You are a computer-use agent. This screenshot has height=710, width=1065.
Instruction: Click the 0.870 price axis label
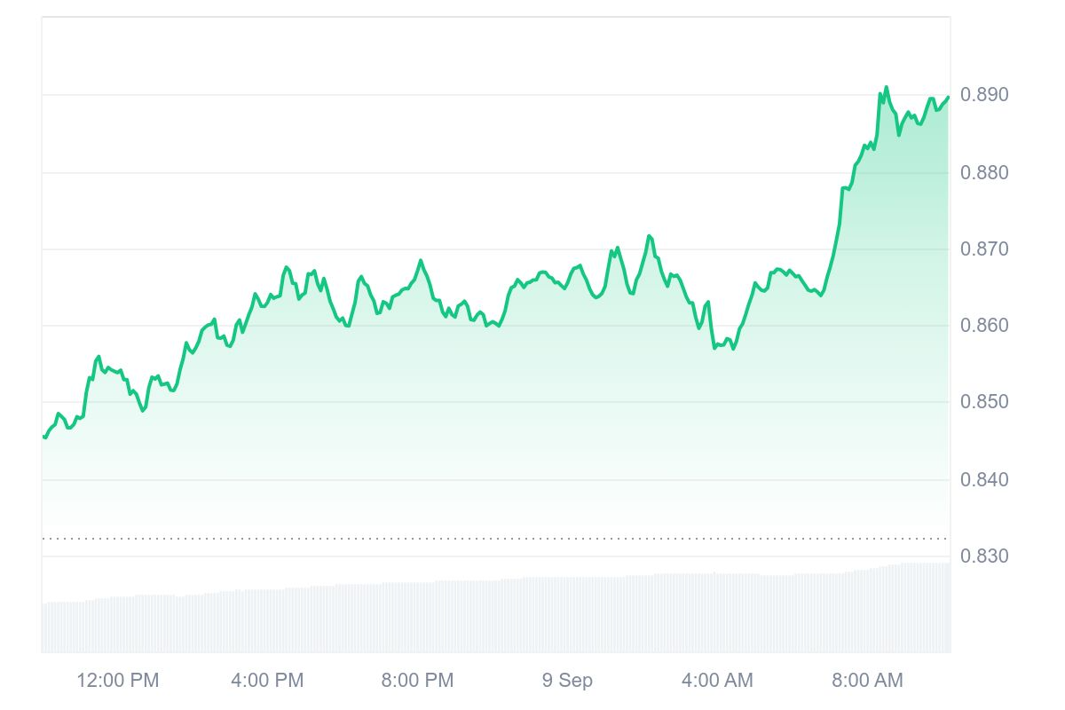[984, 249]
